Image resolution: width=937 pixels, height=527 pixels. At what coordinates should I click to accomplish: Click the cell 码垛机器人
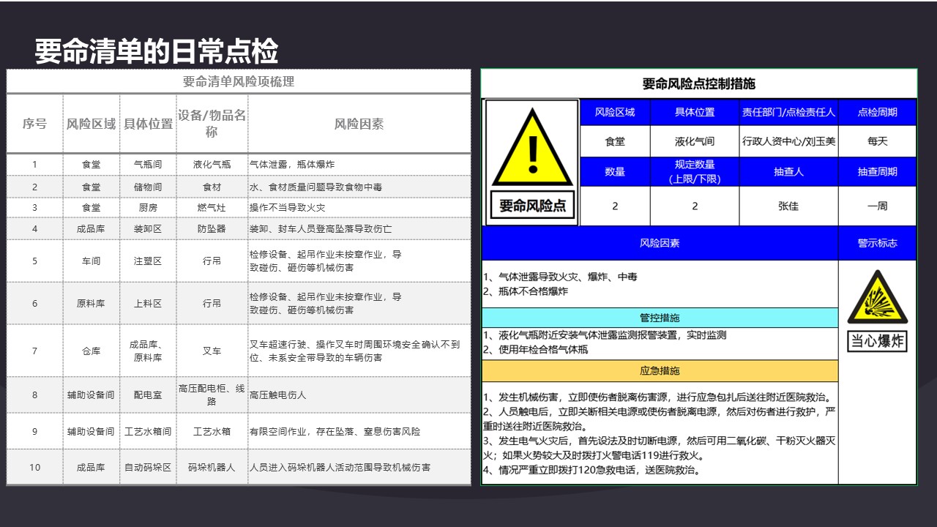pos(212,468)
